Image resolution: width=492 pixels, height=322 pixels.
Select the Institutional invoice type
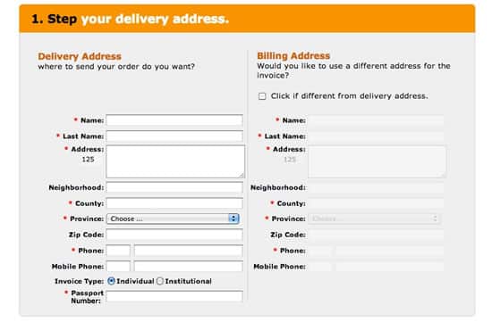coord(160,281)
